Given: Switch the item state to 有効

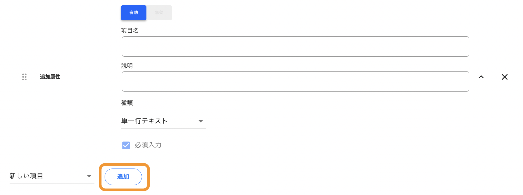Looking at the screenshot, I should tap(134, 13).
